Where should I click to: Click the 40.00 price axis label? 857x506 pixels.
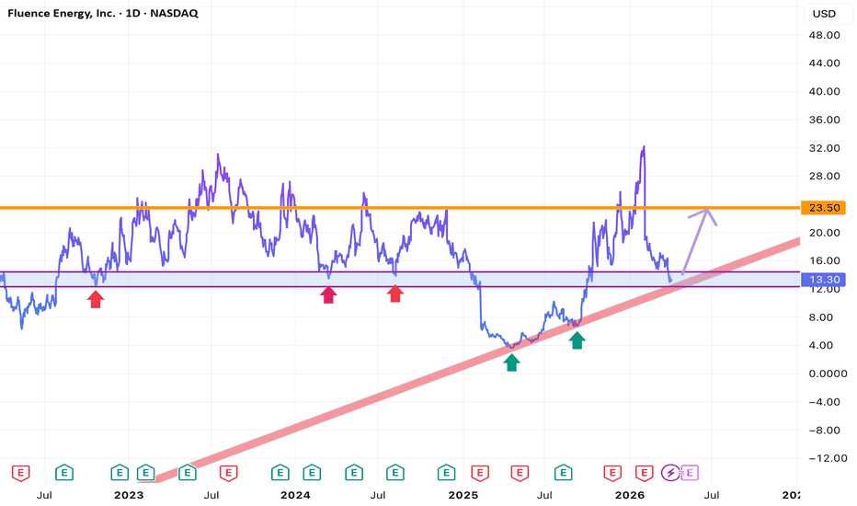(x=824, y=92)
